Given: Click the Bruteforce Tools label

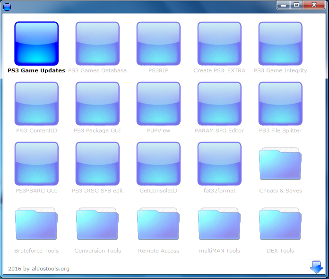Looking at the screenshot, I should [36, 251].
